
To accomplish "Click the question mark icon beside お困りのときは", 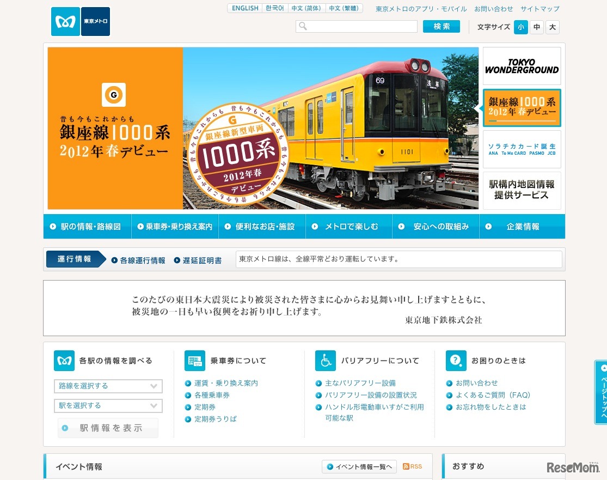I will 456,361.
